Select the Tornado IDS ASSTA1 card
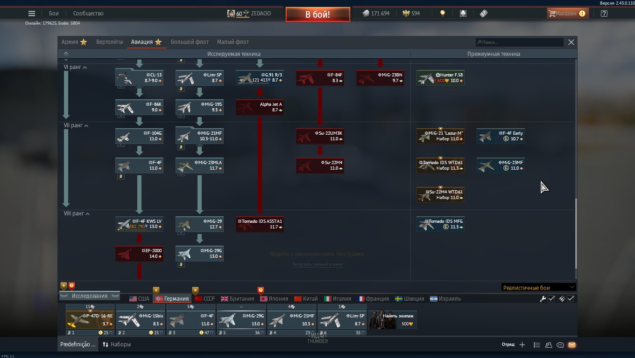Screen dimensions: 635x358 (260, 224)
